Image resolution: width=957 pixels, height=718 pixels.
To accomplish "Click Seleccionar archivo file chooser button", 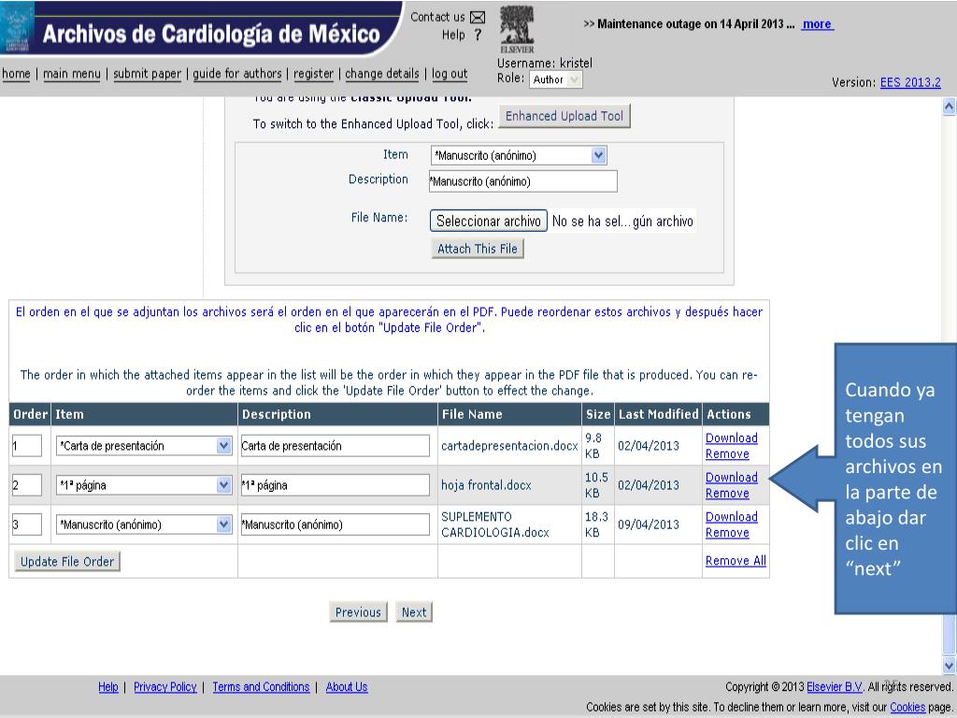I will pyautogui.click(x=488, y=221).
